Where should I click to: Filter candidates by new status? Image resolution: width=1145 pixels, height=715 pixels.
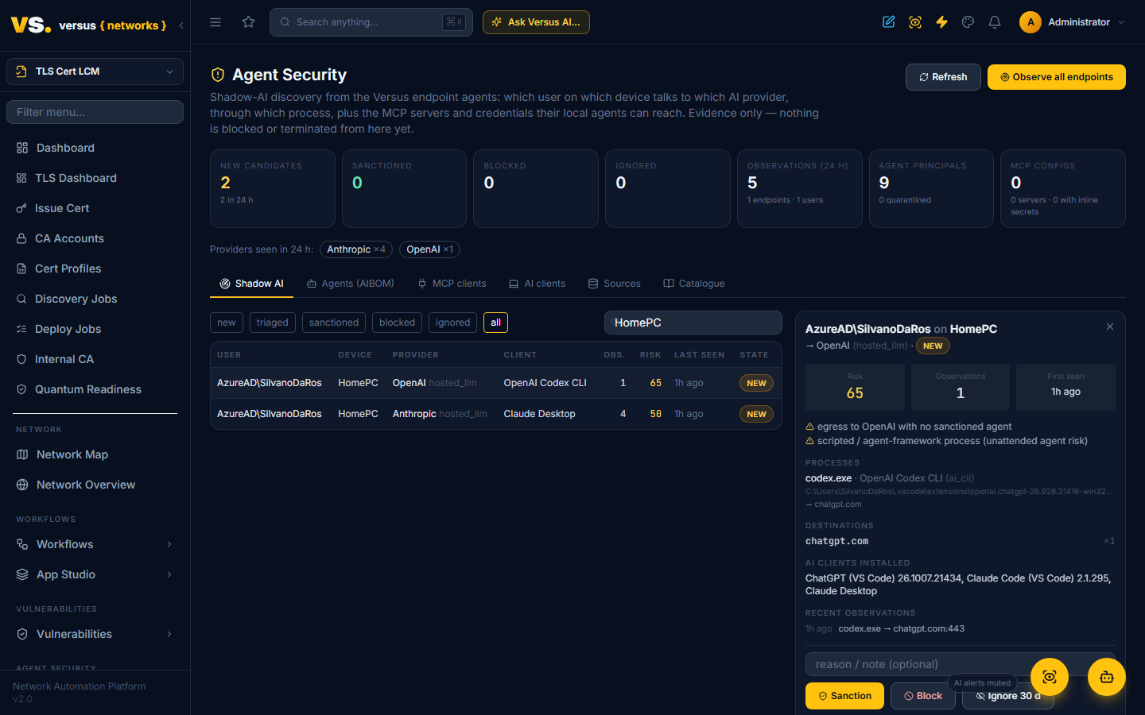tap(227, 323)
